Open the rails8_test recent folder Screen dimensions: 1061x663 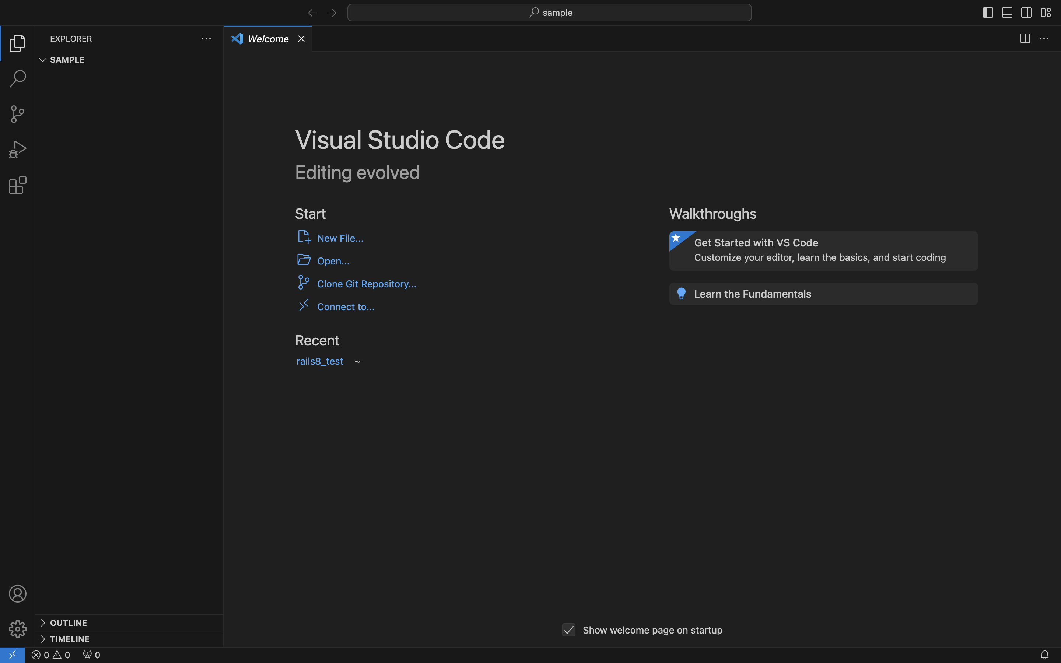click(320, 361)
